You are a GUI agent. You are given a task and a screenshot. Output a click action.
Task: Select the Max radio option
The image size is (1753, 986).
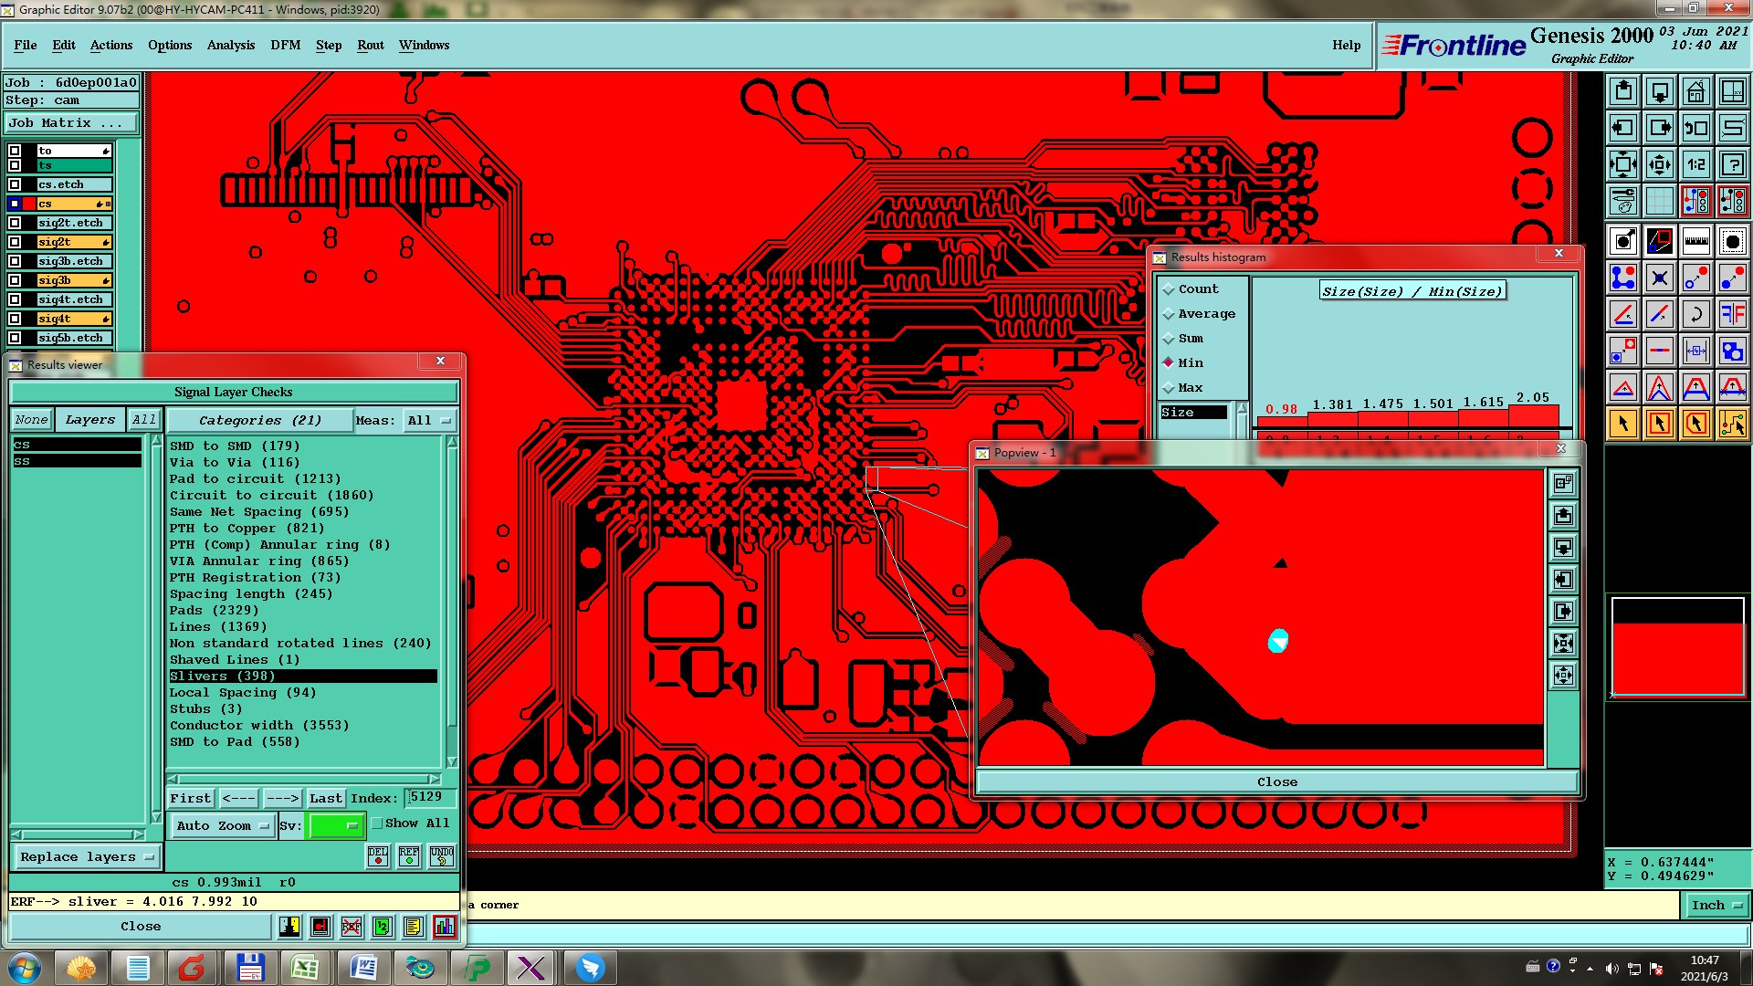1183,387
